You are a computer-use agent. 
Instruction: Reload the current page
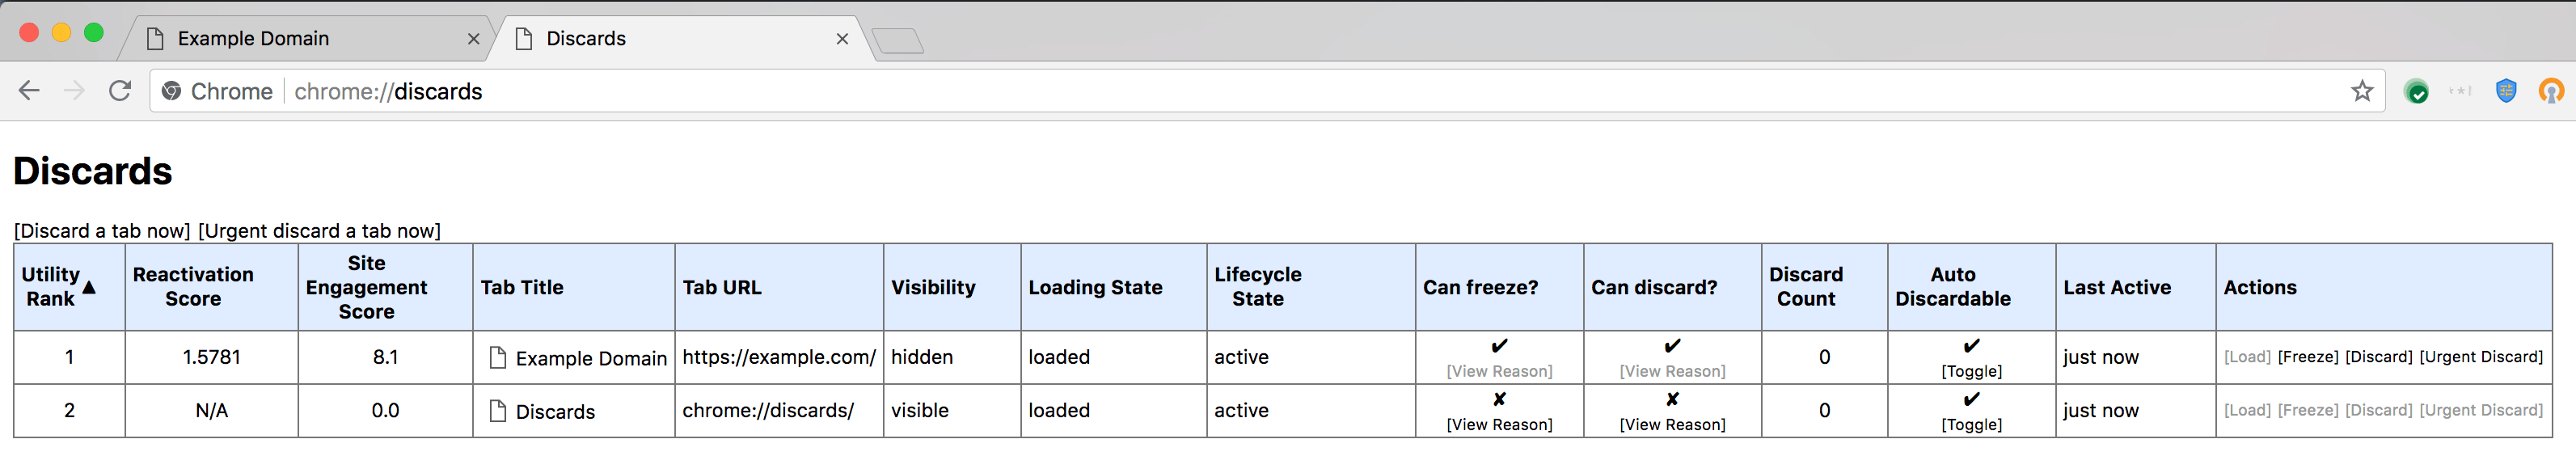pyautogui.click(x=120, y=91)
